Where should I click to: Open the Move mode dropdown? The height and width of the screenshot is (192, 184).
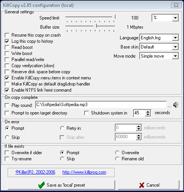[x=175, y=56]
